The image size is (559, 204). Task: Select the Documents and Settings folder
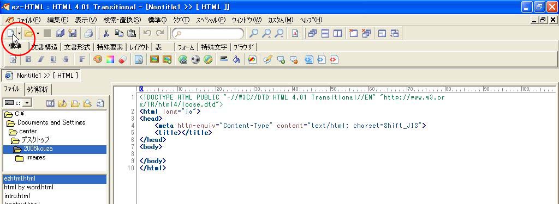47,122
